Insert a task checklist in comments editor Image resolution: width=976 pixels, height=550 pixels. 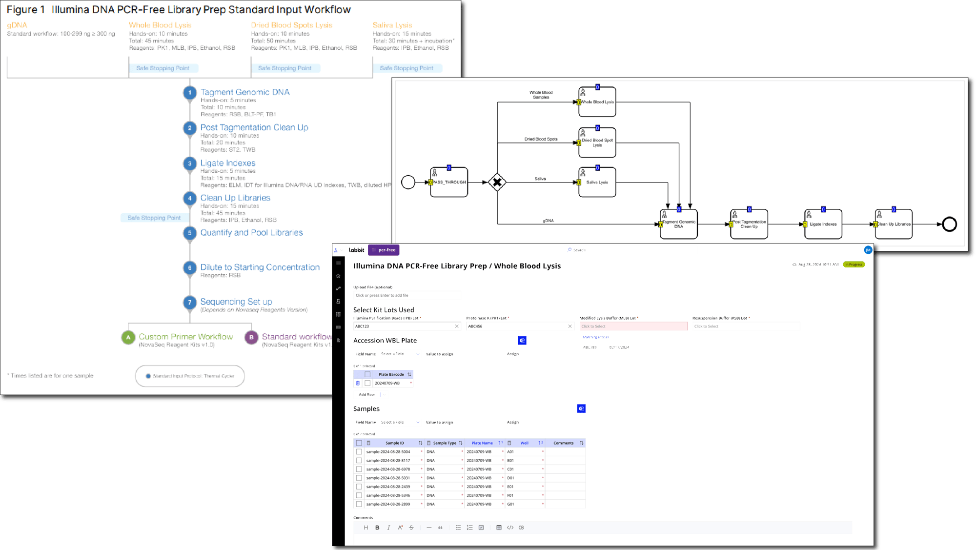tap(481, 528)
